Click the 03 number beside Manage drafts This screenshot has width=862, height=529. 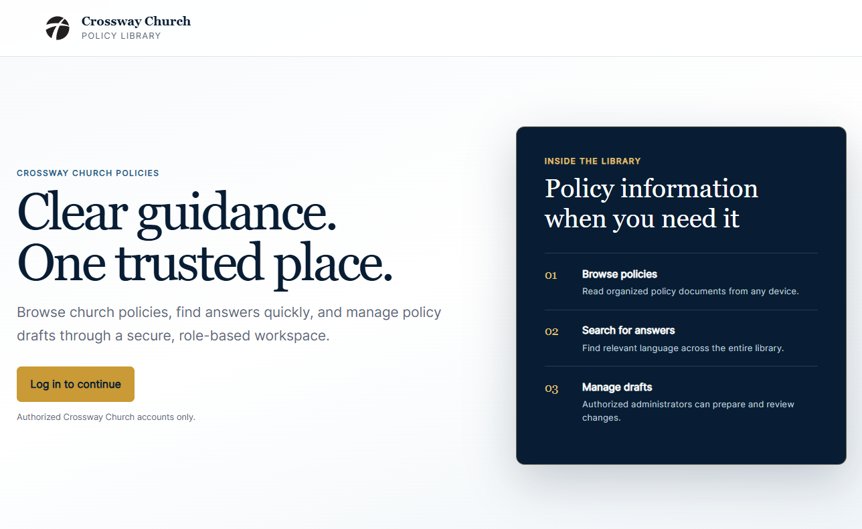[551, 389]
